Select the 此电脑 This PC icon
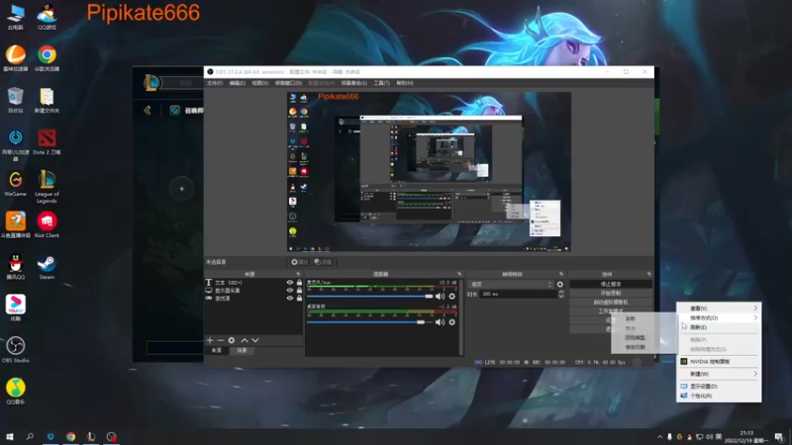Viewport: 792px width, 445px height. [15, 17]
